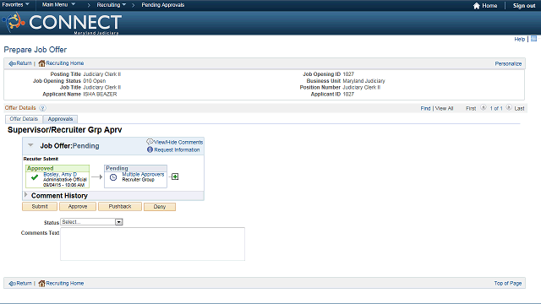Click the Job Opening ID value 1027

[348, 74]
